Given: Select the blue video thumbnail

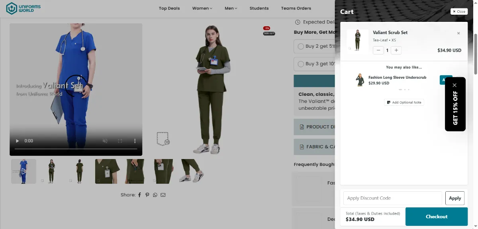Looking at the screenshot, I should [24, 171].
